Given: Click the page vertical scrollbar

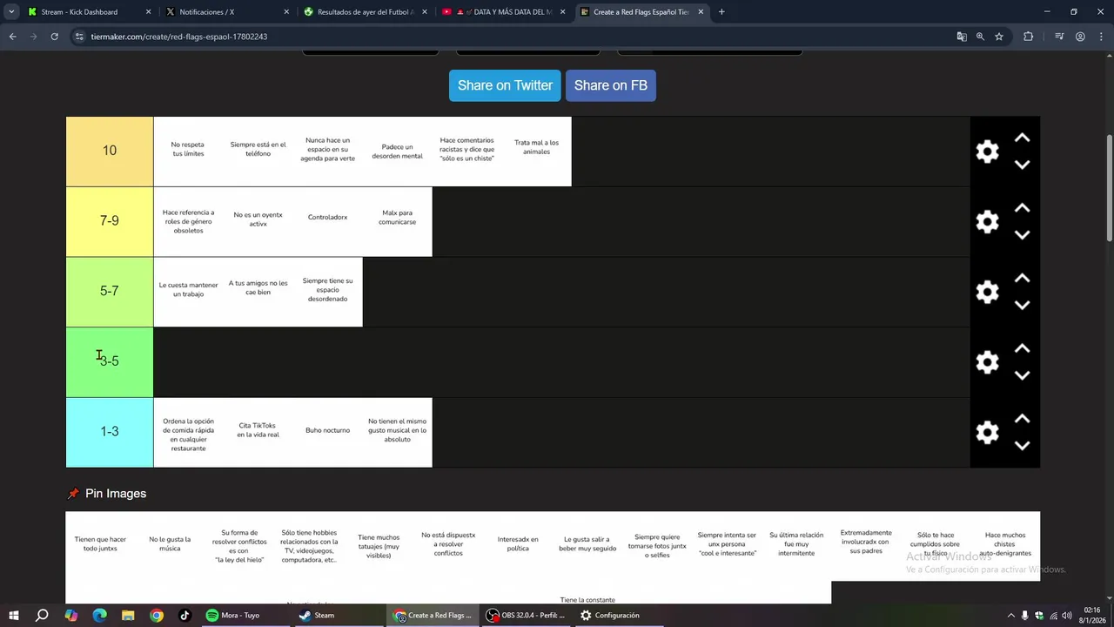Looking at the screenshot, I should (1109, 187).
